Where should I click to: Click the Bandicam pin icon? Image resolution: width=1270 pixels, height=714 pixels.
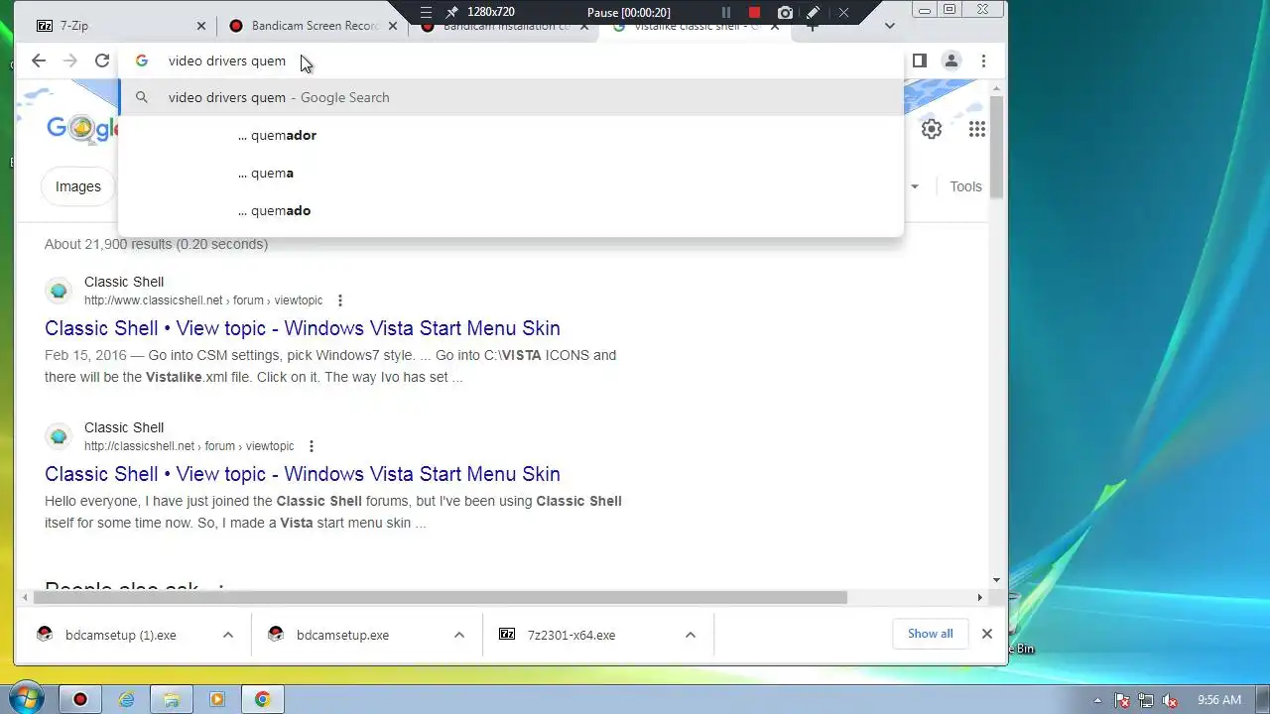[x=451, y=12]
